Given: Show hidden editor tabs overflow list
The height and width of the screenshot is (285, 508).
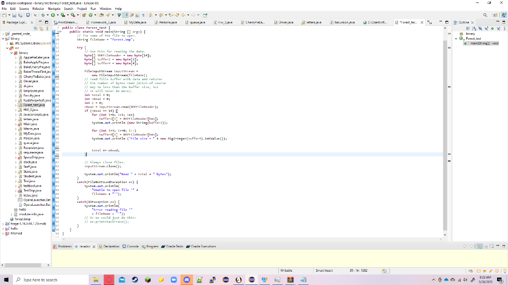Looking at the screenshot, I should [x=430, y=22].
